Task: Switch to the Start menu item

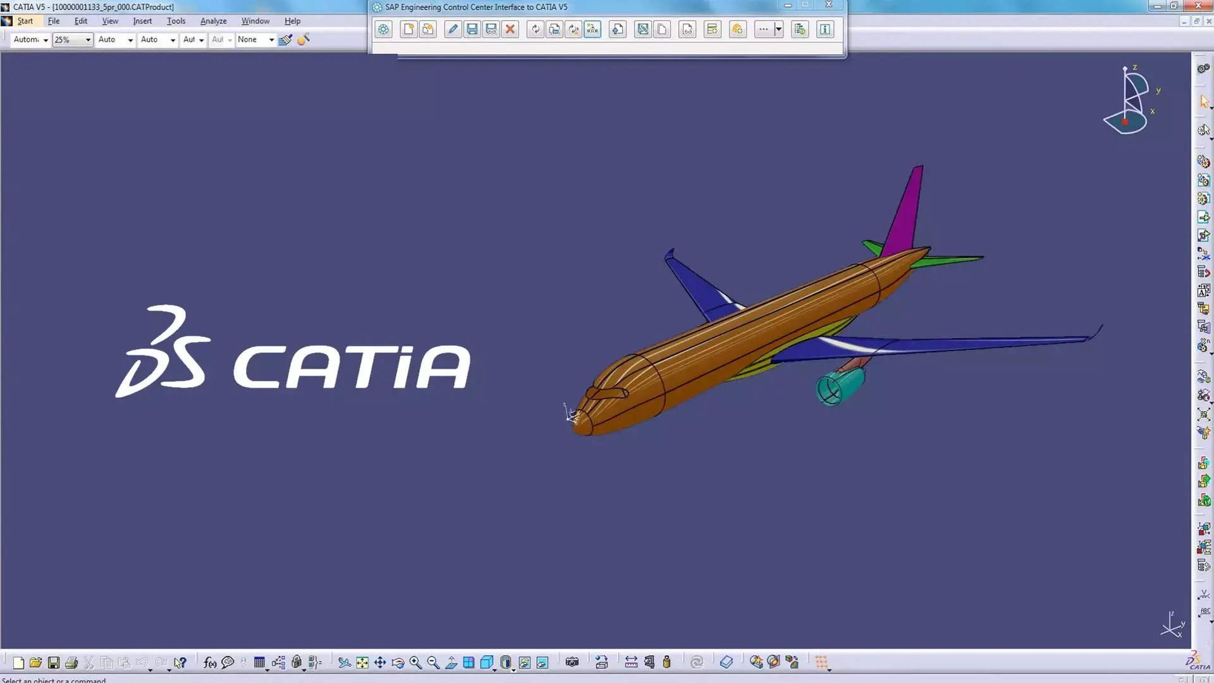Action: pos(25,21)
